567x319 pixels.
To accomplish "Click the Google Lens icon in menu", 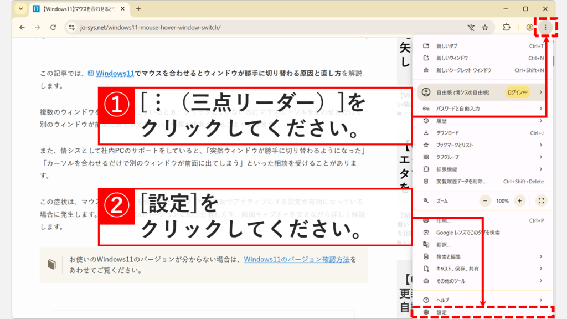I will 426,233.
